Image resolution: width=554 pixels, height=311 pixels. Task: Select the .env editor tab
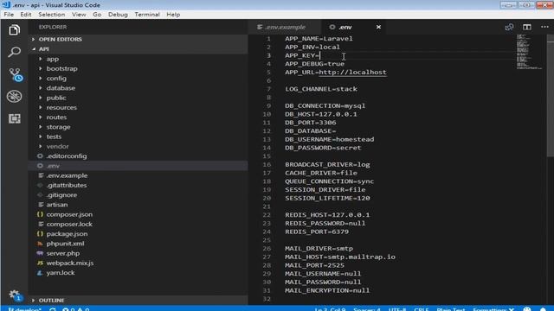pyautogui.click(x=353, y=27)
